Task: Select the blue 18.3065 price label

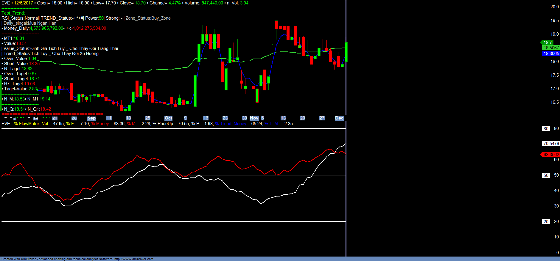Action: [x=551, y=54]
